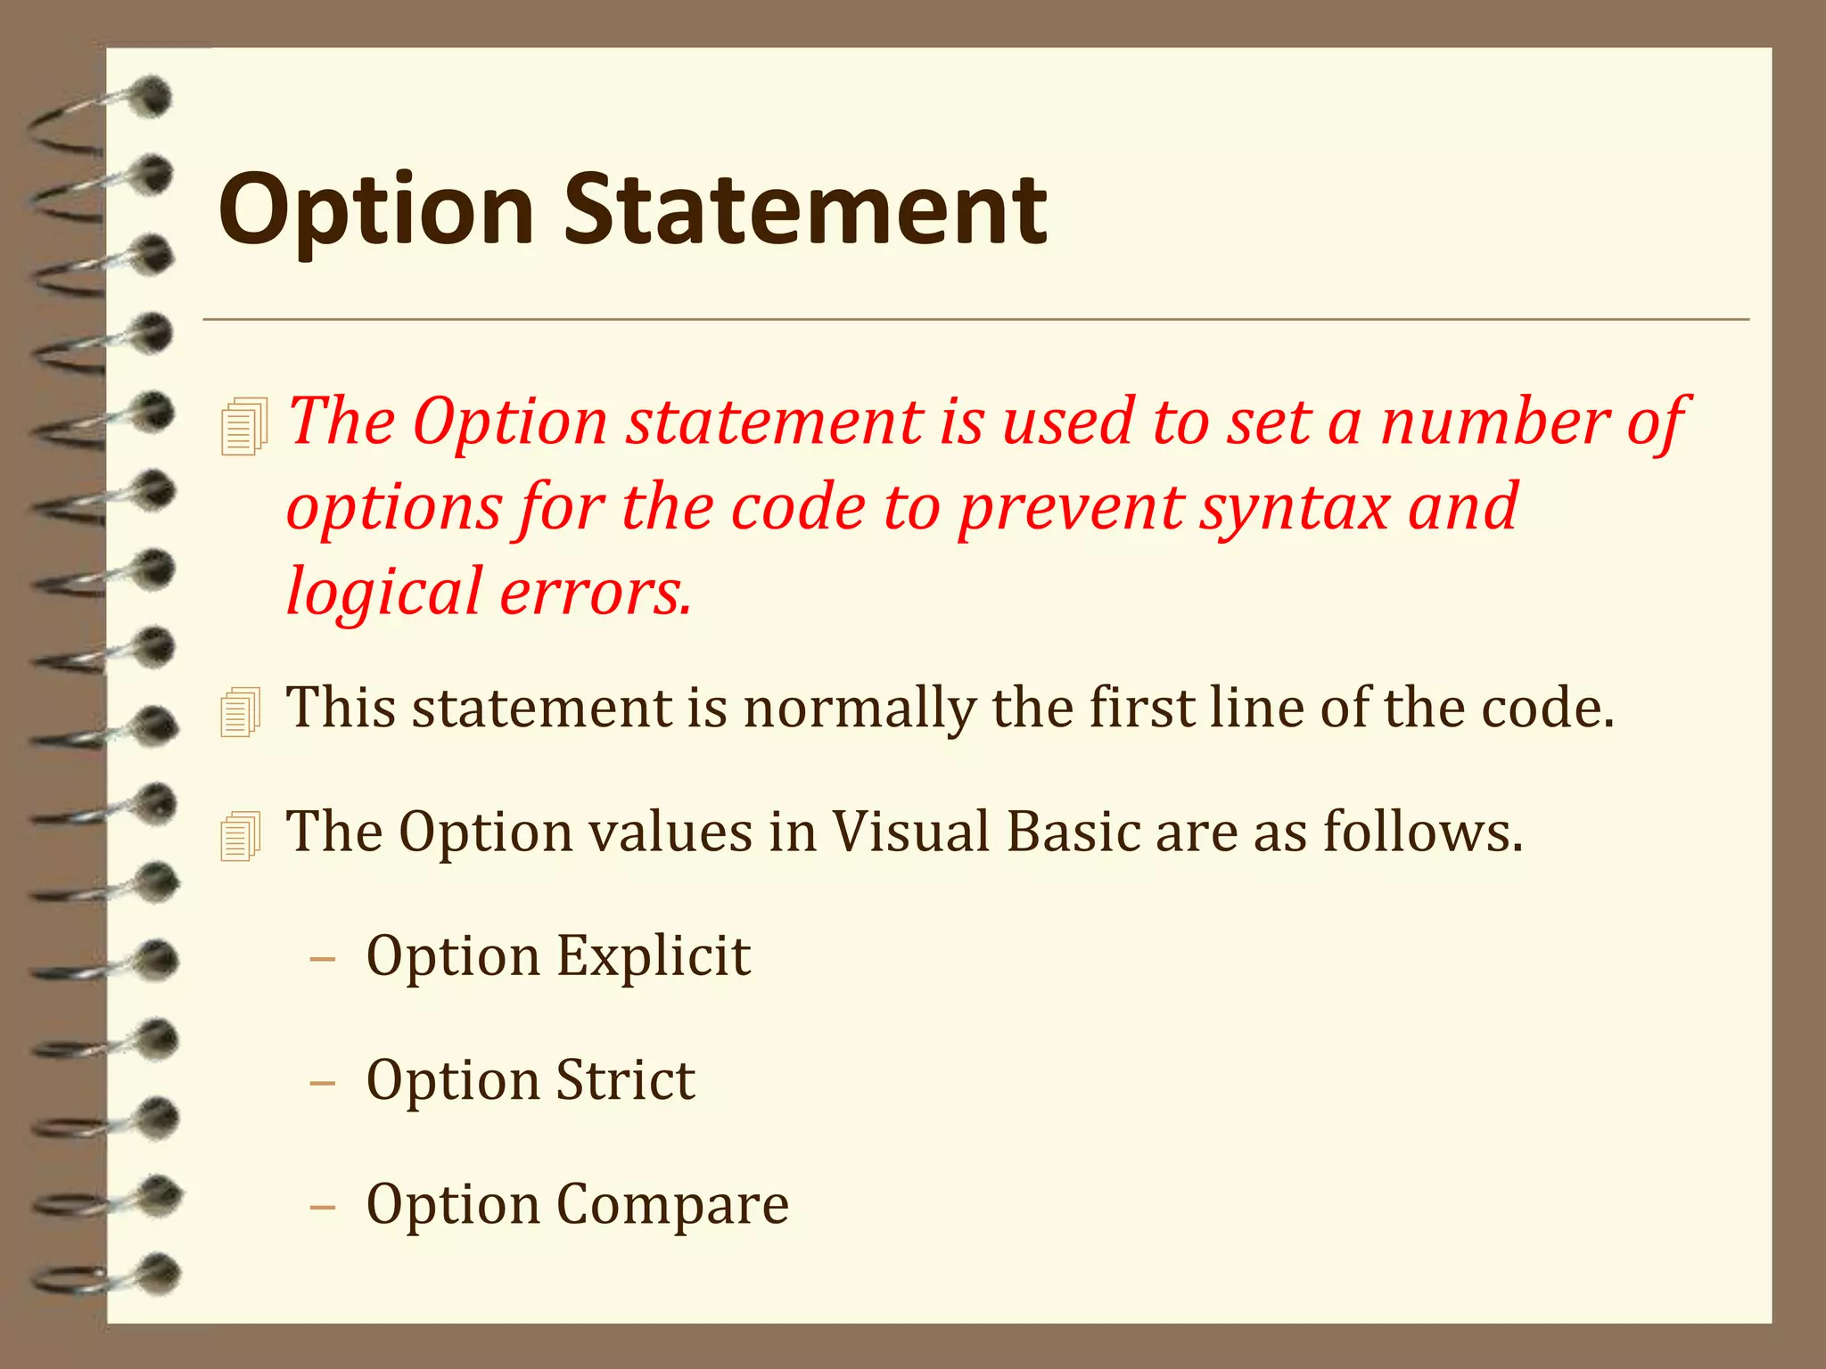
Task: Click the page bullet icon beside the red paragraph
Action: 243,426
